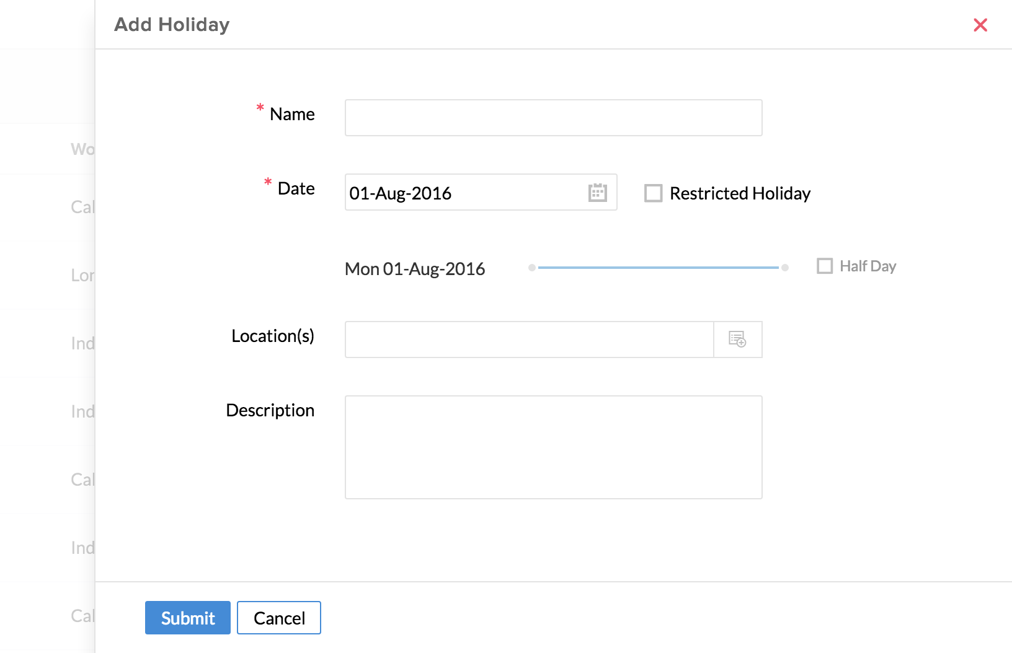This screenshot has width=1012, height=653.
Task: Click the Add Holiday dialog title
Action: point(172,25)
